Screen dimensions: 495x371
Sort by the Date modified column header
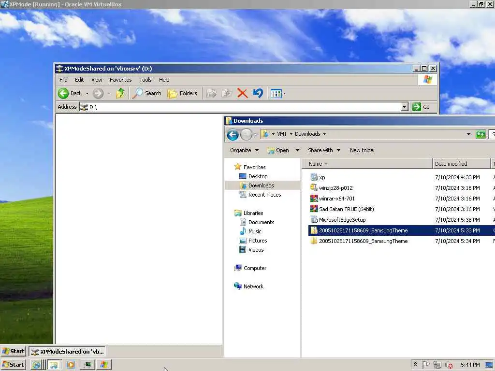coord(461,164)
